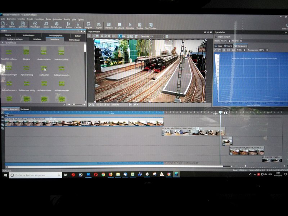Screen dimensions: 288x216
Task: Toggle the 'Objekt anzeigen' checkbox
Action: 216,37
